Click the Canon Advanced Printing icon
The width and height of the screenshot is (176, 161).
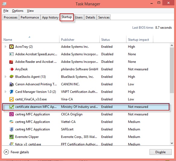pos(11,84)
